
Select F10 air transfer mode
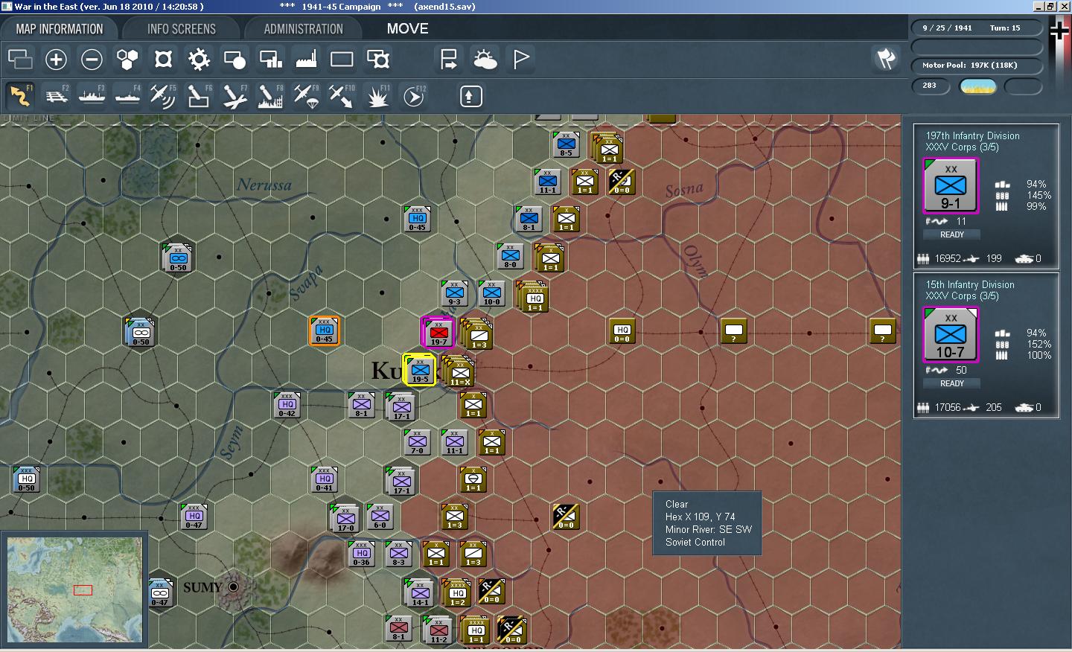[342, 96]
